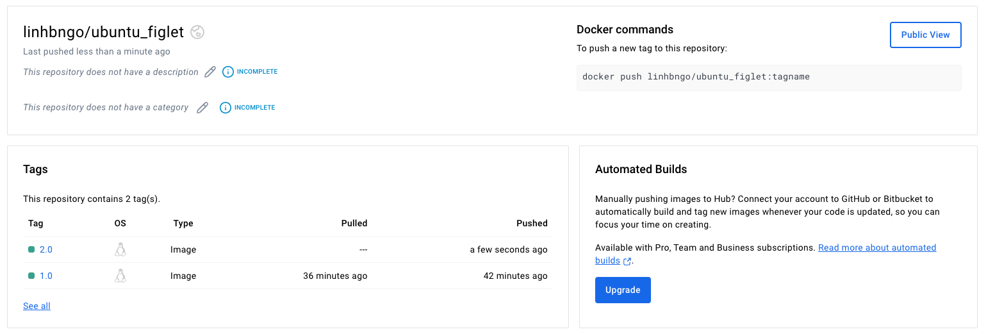986x334 pixels.
Task: Click the Linux penguin icon for tag 1.0
Action: click(x=120, y=276)
